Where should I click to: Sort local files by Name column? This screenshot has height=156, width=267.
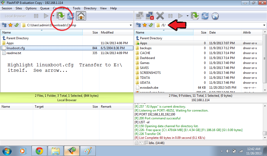pos(41,32)
